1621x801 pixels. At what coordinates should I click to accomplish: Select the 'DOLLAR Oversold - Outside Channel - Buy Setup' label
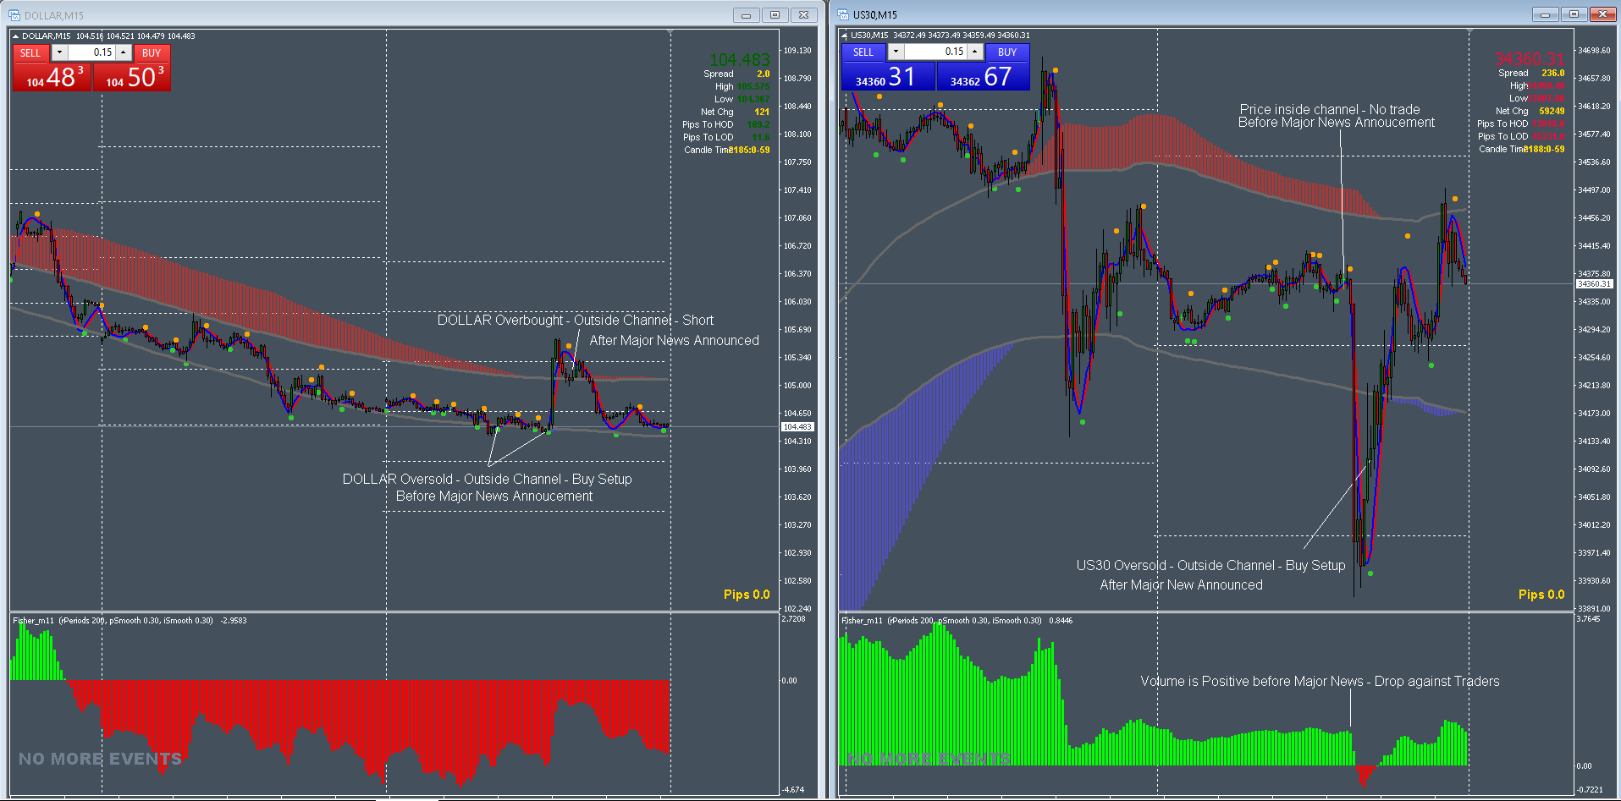pos(488,480)
